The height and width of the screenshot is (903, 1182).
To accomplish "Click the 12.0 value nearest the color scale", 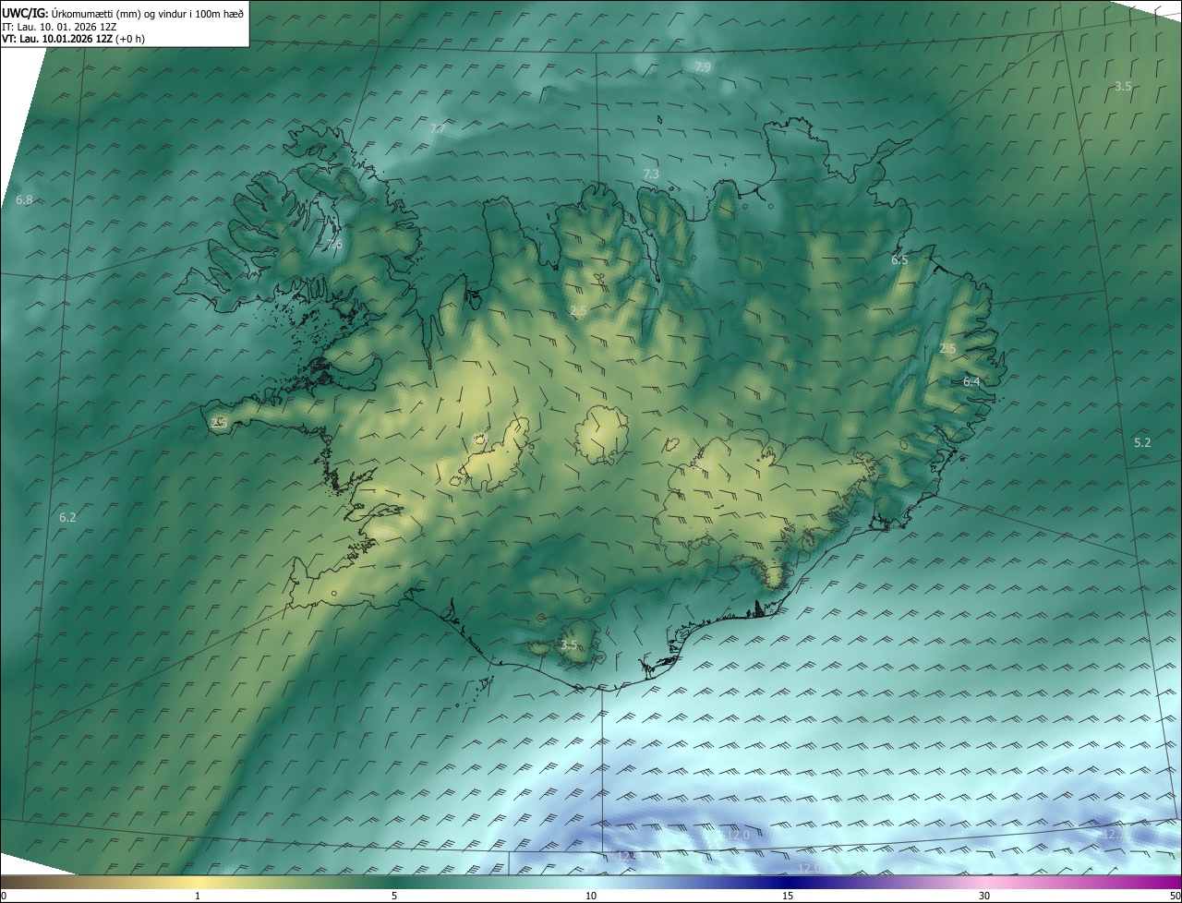I will point(809,868).
